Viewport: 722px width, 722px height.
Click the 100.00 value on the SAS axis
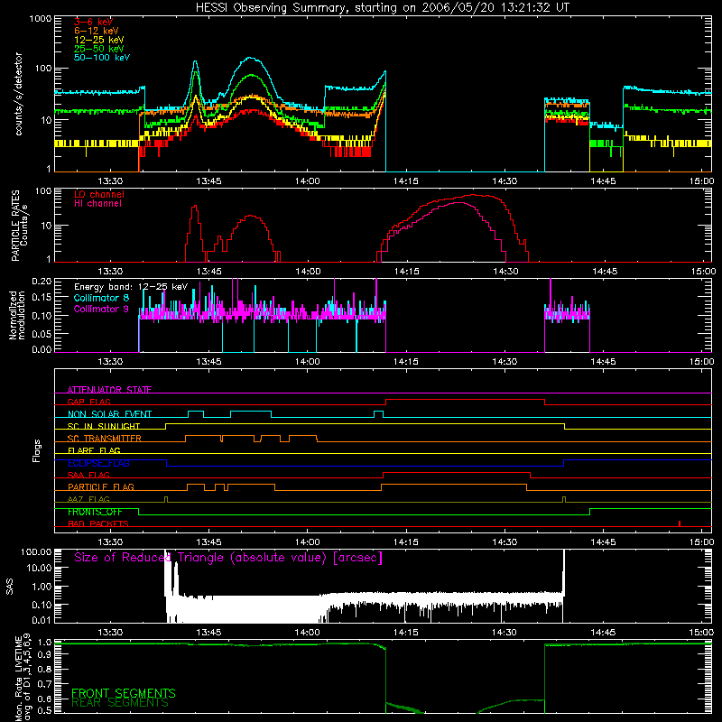[x=36, y=551]
